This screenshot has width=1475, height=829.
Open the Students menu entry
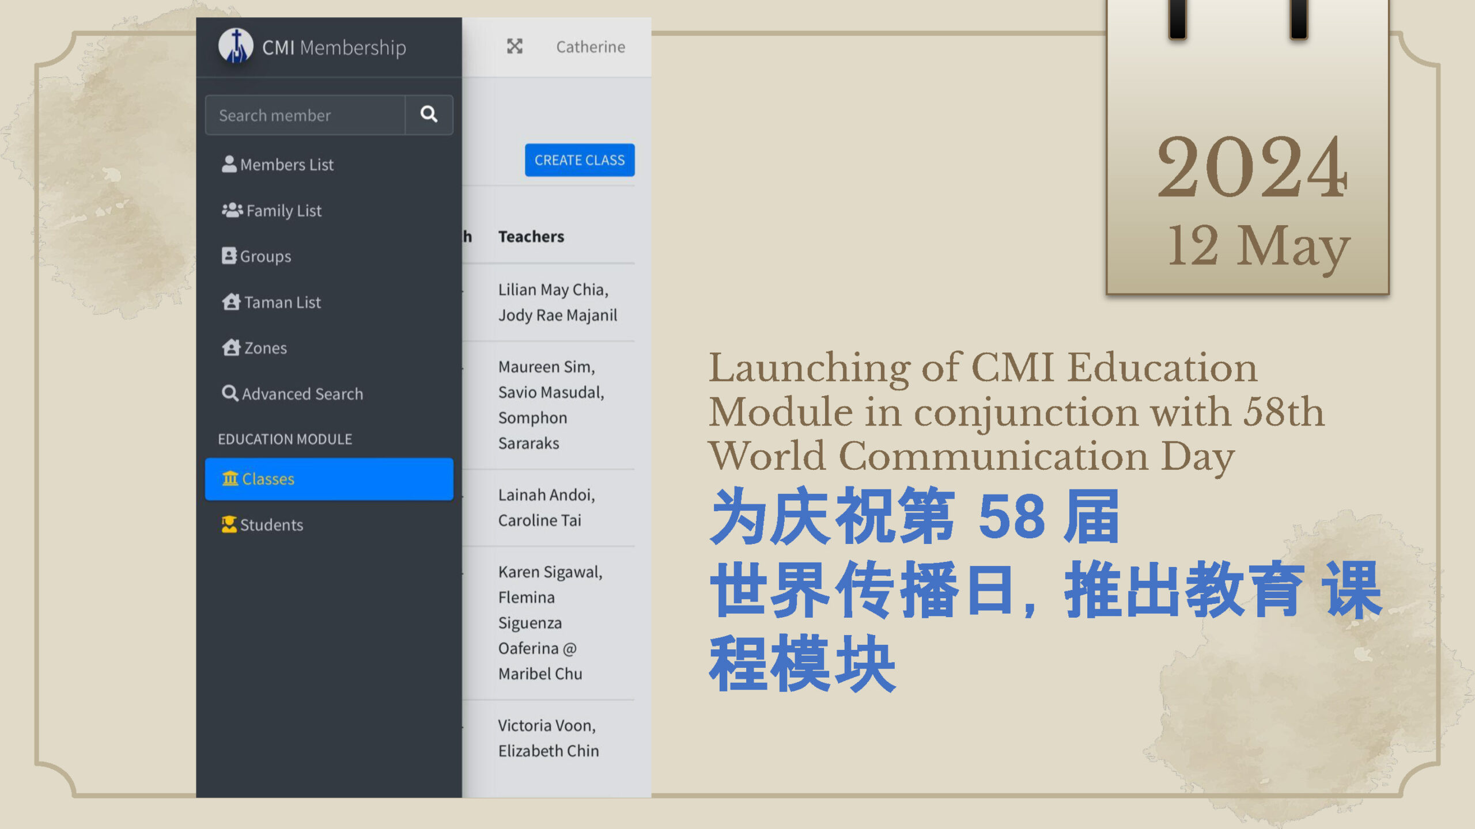coord(329,525)
